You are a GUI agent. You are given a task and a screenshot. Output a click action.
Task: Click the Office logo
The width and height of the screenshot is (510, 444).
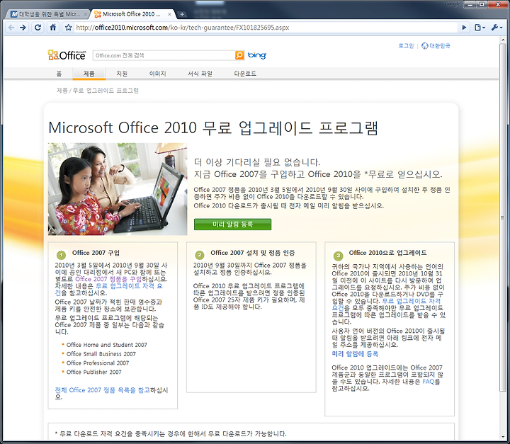tap(67, 55)
